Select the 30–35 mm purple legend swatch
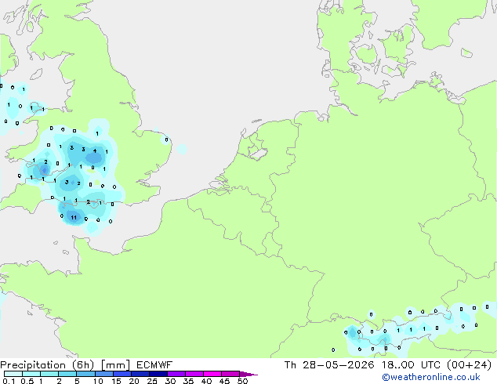This screenshot has height=384, width=497. (x=176, y=374)
